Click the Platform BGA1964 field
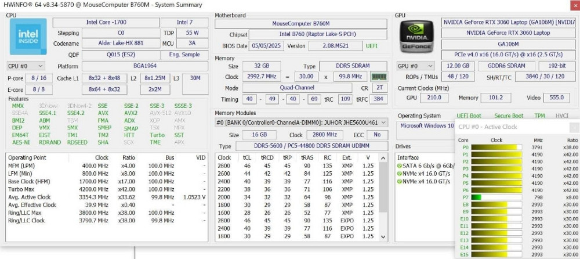Viewport: 580px width, 259px height. point(144,66)
